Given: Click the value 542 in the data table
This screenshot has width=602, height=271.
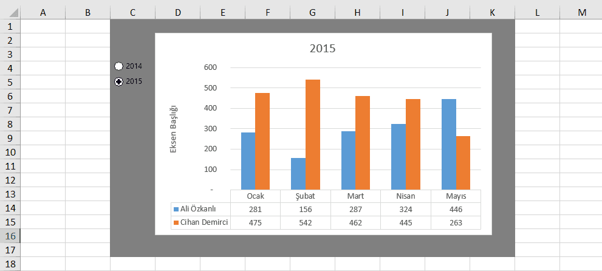Looking at the screenshot, I should pos(306,223).
